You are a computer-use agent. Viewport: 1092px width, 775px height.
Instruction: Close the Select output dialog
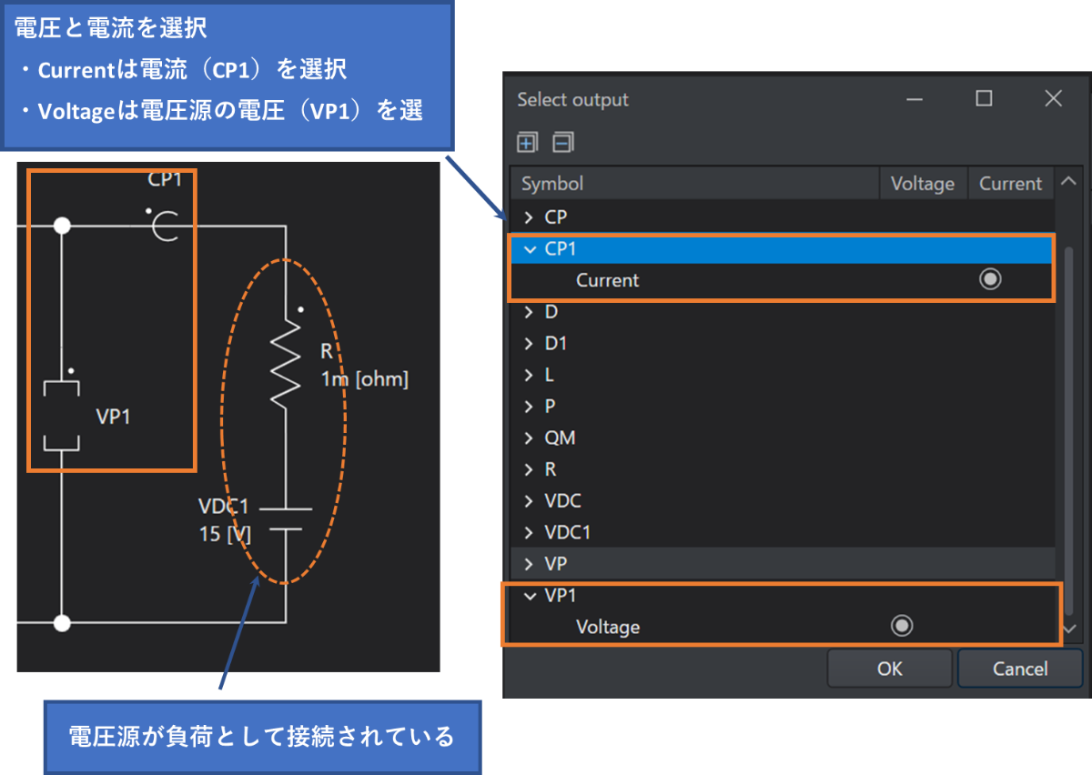[1053, 99]
